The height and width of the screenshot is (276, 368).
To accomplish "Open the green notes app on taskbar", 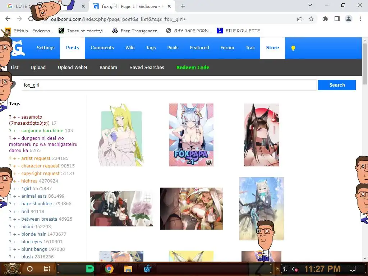I will (90, 269).
